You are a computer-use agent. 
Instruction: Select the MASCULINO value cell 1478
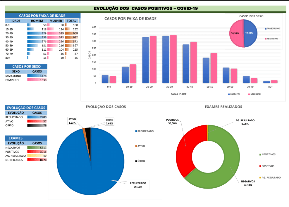[37, 76]
